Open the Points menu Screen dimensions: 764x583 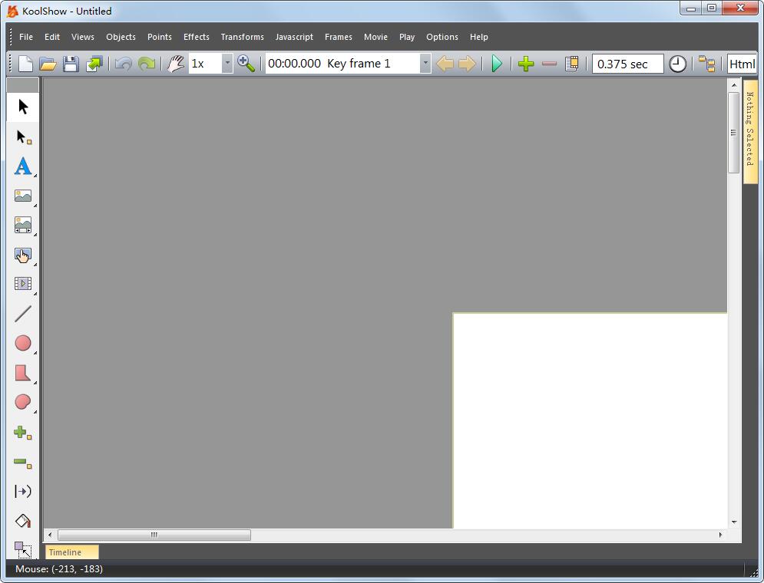(x=160, y=37)
